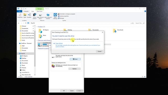Click the Check button in the Properties window
Viewport: 168px width, 95px height.
pos(75,59)
